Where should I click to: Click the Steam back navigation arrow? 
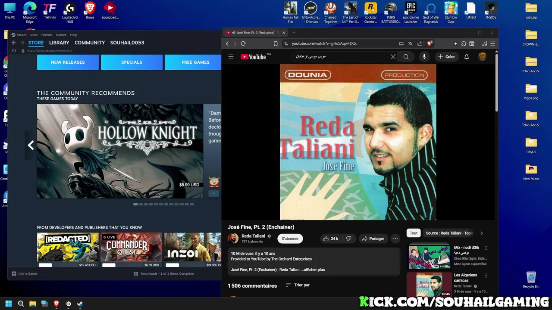14,43
